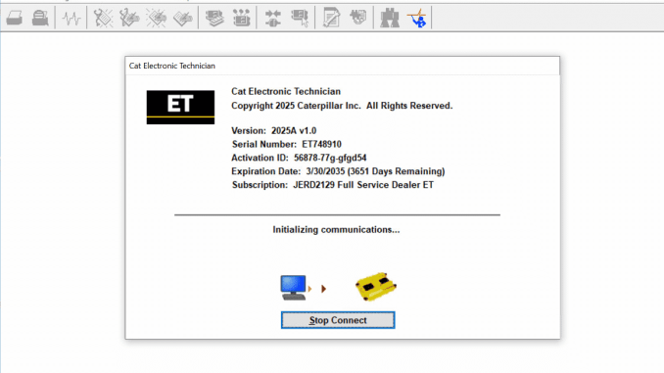The image size is (664, 373).
Task: Open Logged Event Codes notepad-with-pencil icon
Action: (182, 19)
